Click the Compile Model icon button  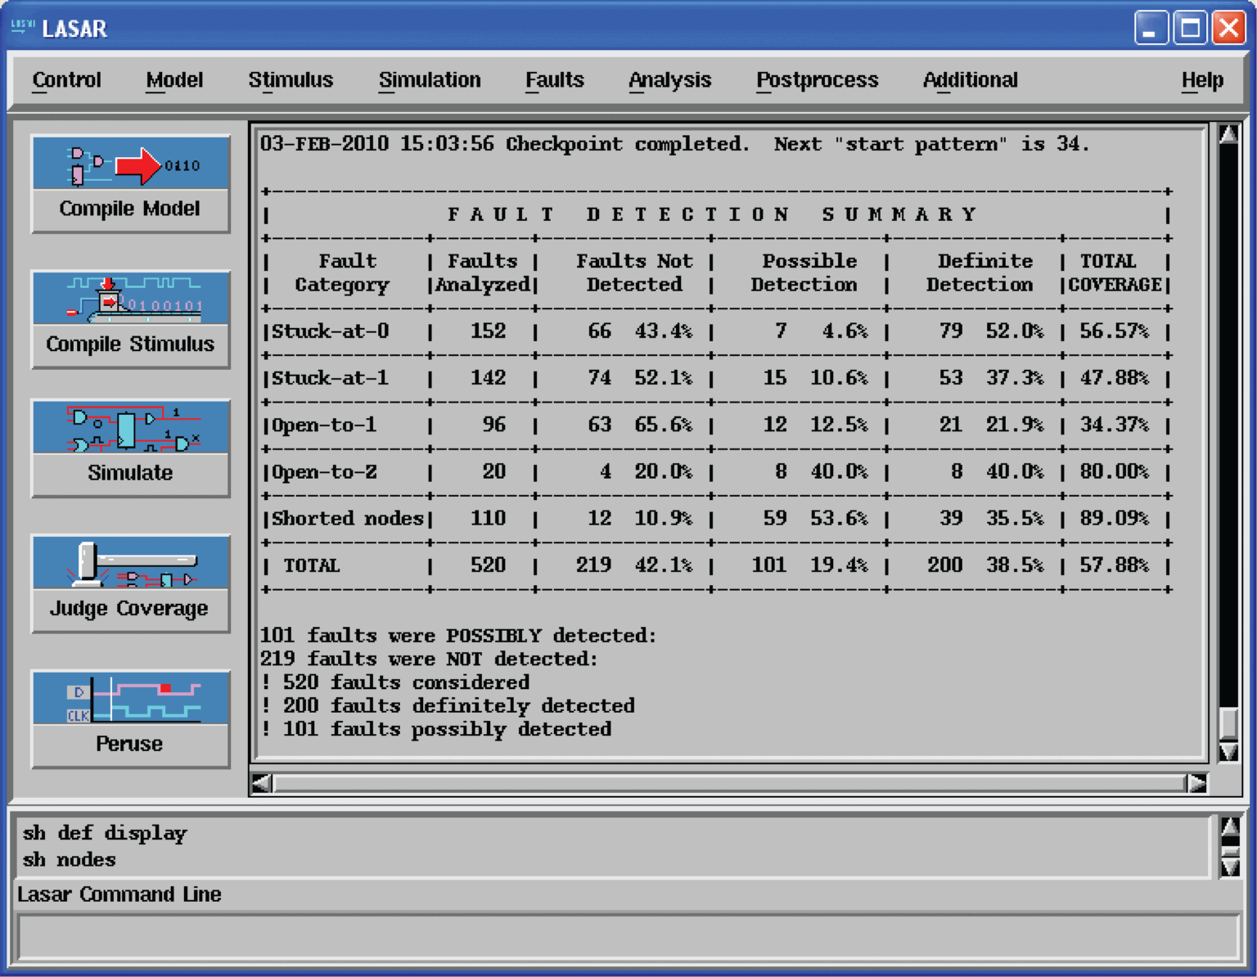tap(131, 164)
